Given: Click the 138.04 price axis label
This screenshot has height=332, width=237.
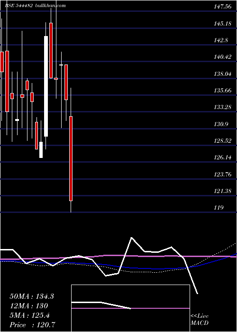Looking at the screenshot, I should [x=222, y=74].
